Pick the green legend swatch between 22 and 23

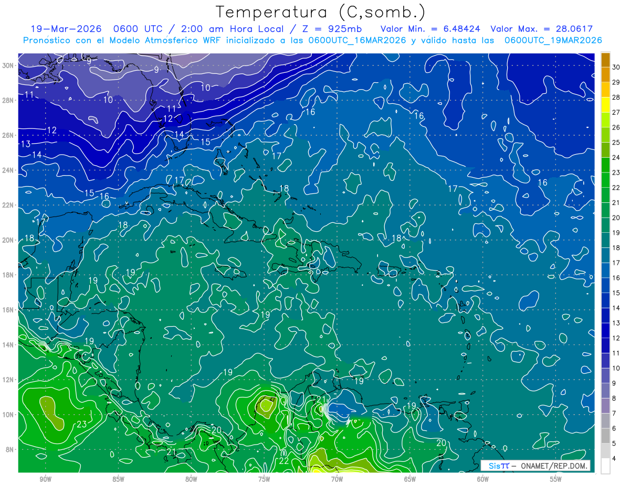[x=605, y=180]
